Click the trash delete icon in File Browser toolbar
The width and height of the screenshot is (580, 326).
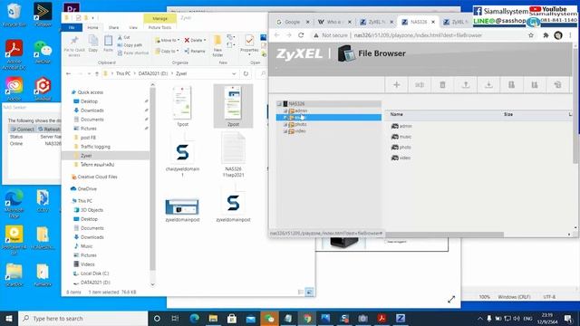[442, 85]
